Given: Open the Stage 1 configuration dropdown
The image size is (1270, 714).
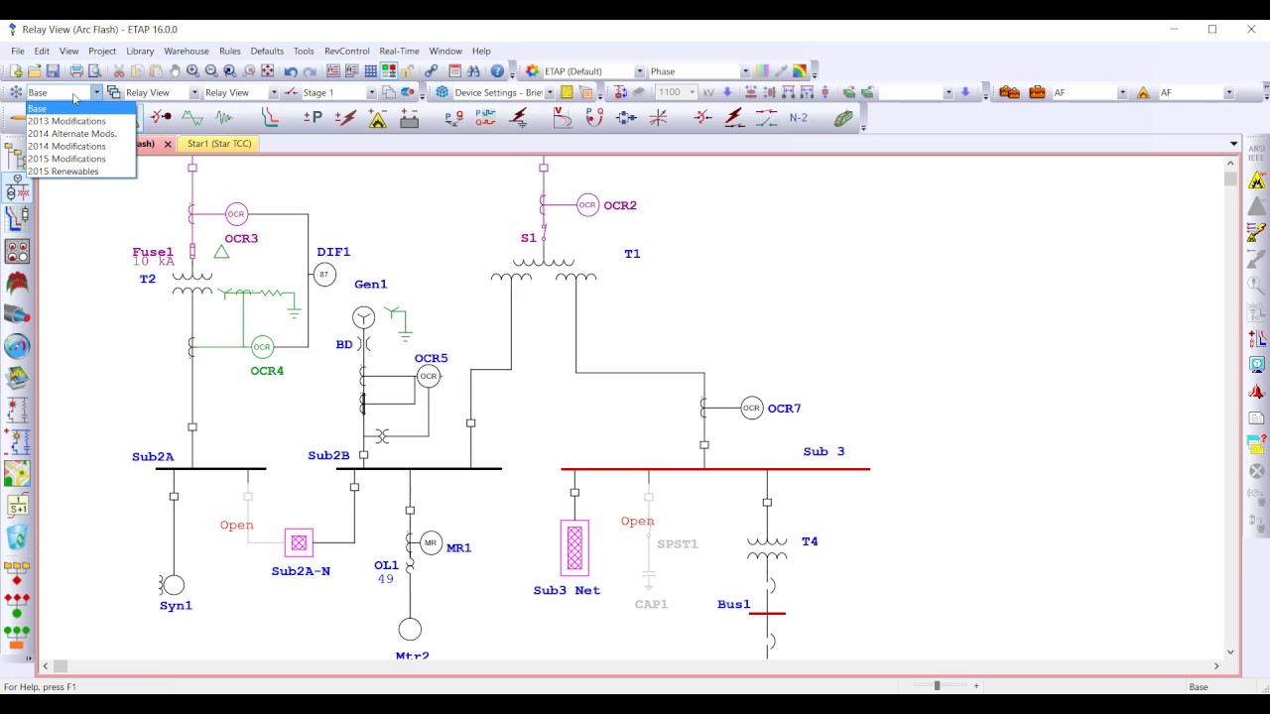Looking at the screenshot, I should pyautogui.click(x=372, y=92).
